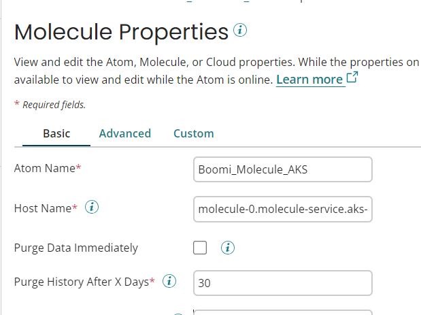Enable the Purge Data Immediately checkbox
The width and height of the screenshot is (421, 315).
[200, 248]
